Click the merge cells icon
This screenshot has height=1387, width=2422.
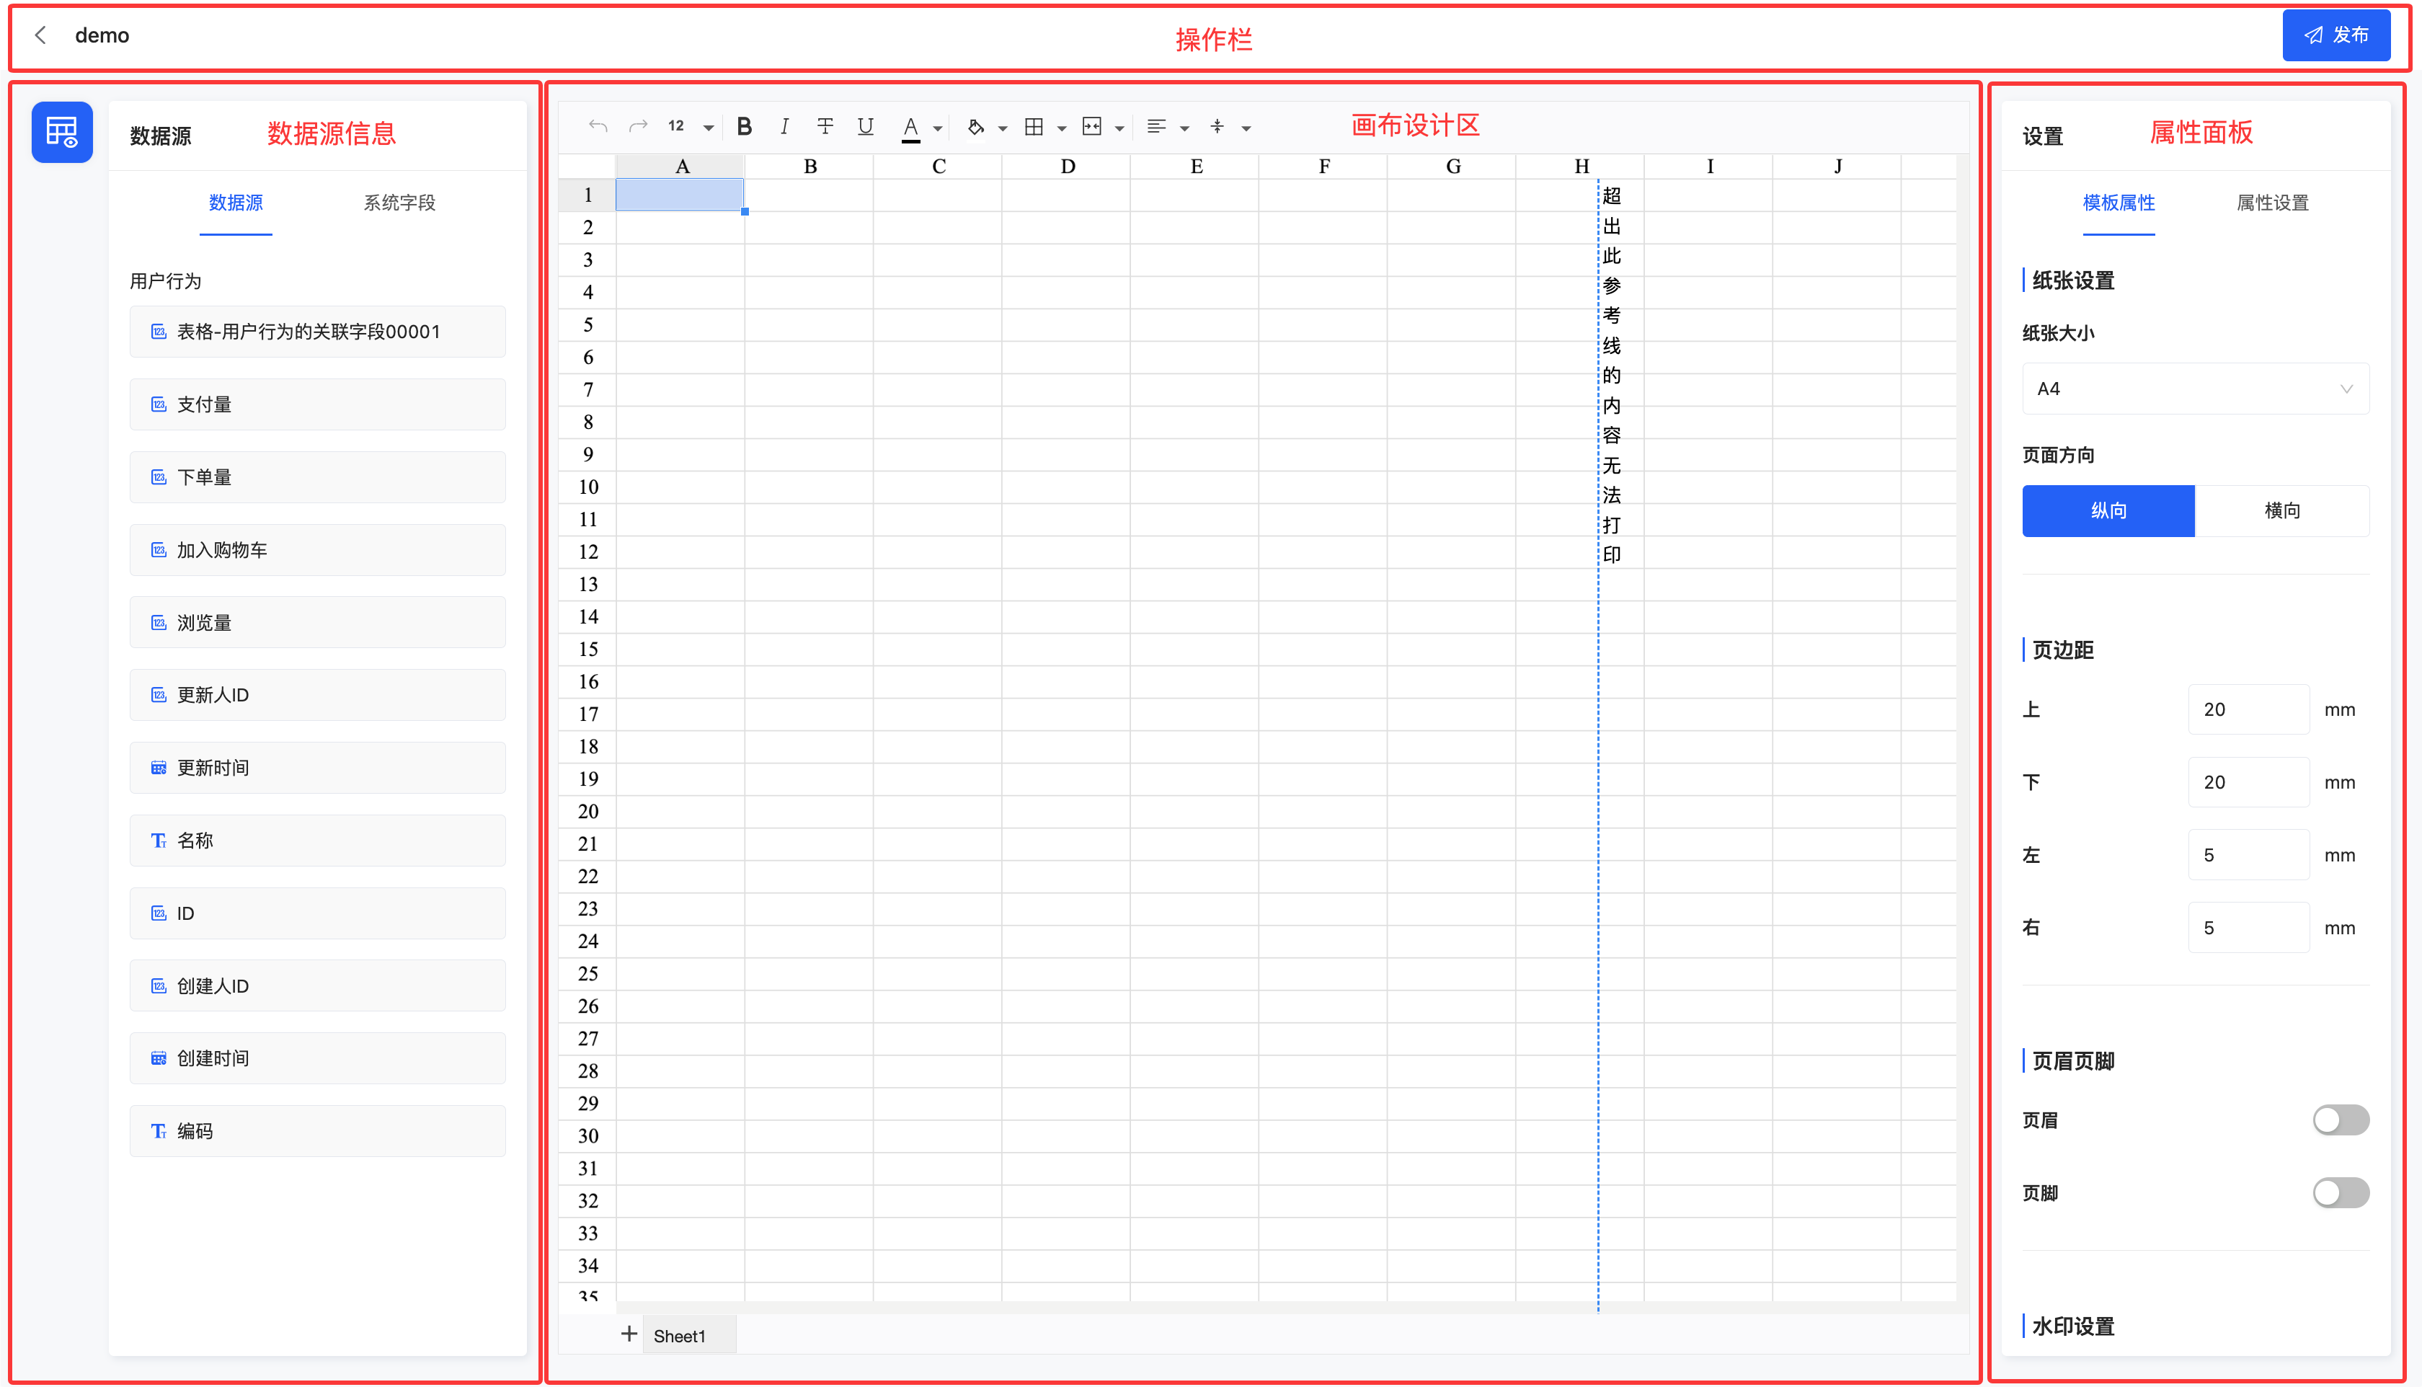coord(1091,127)
